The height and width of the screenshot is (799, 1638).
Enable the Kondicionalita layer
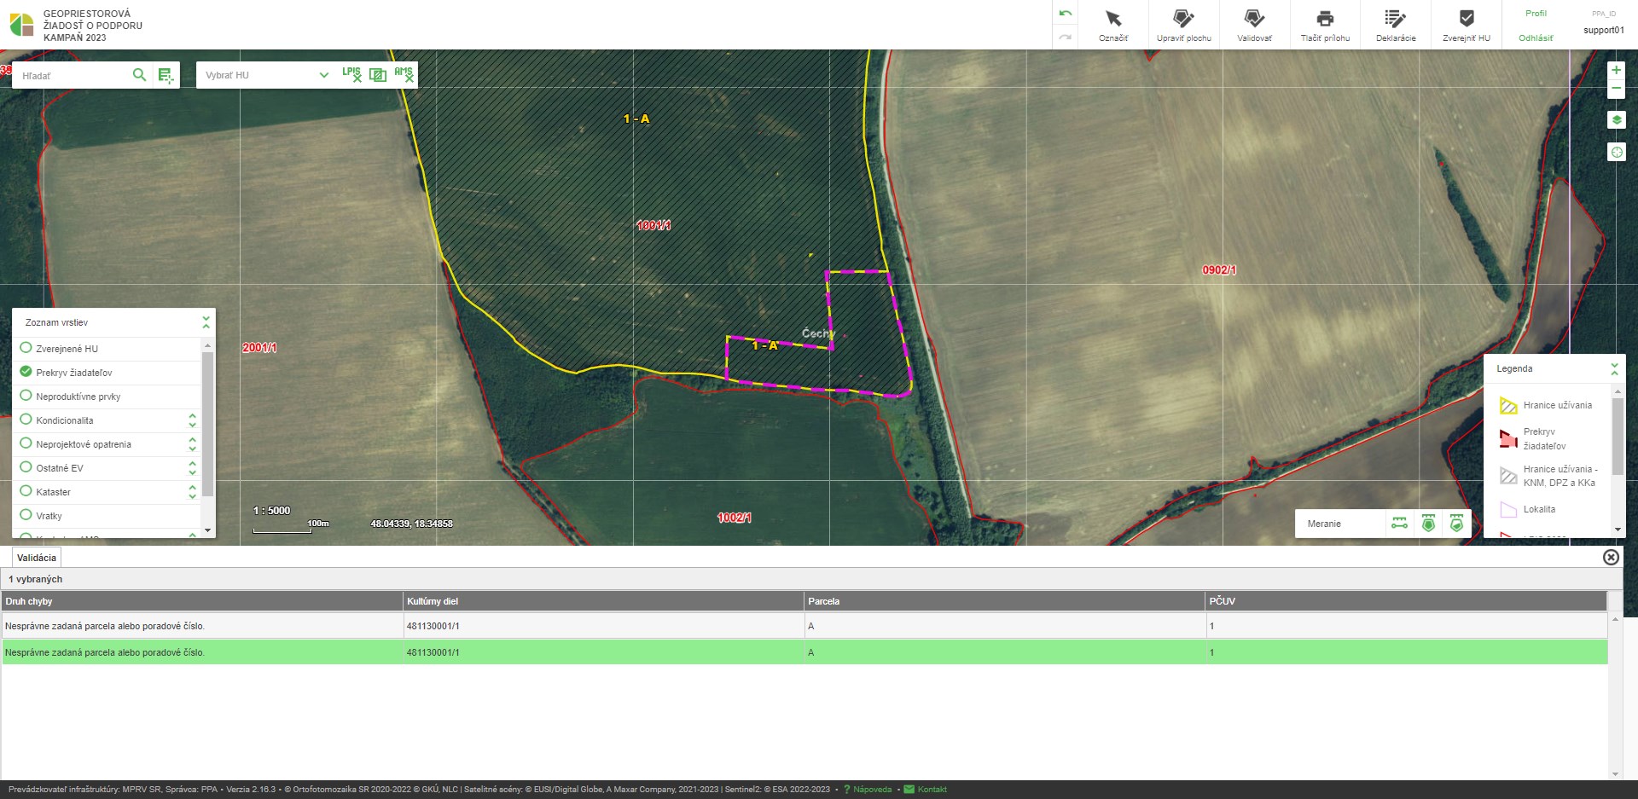coord(26,420)
